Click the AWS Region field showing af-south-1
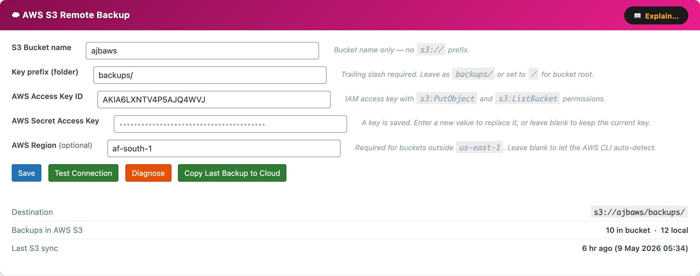The width and height of the screenshot is (700, 276). [x=224, y=148]
